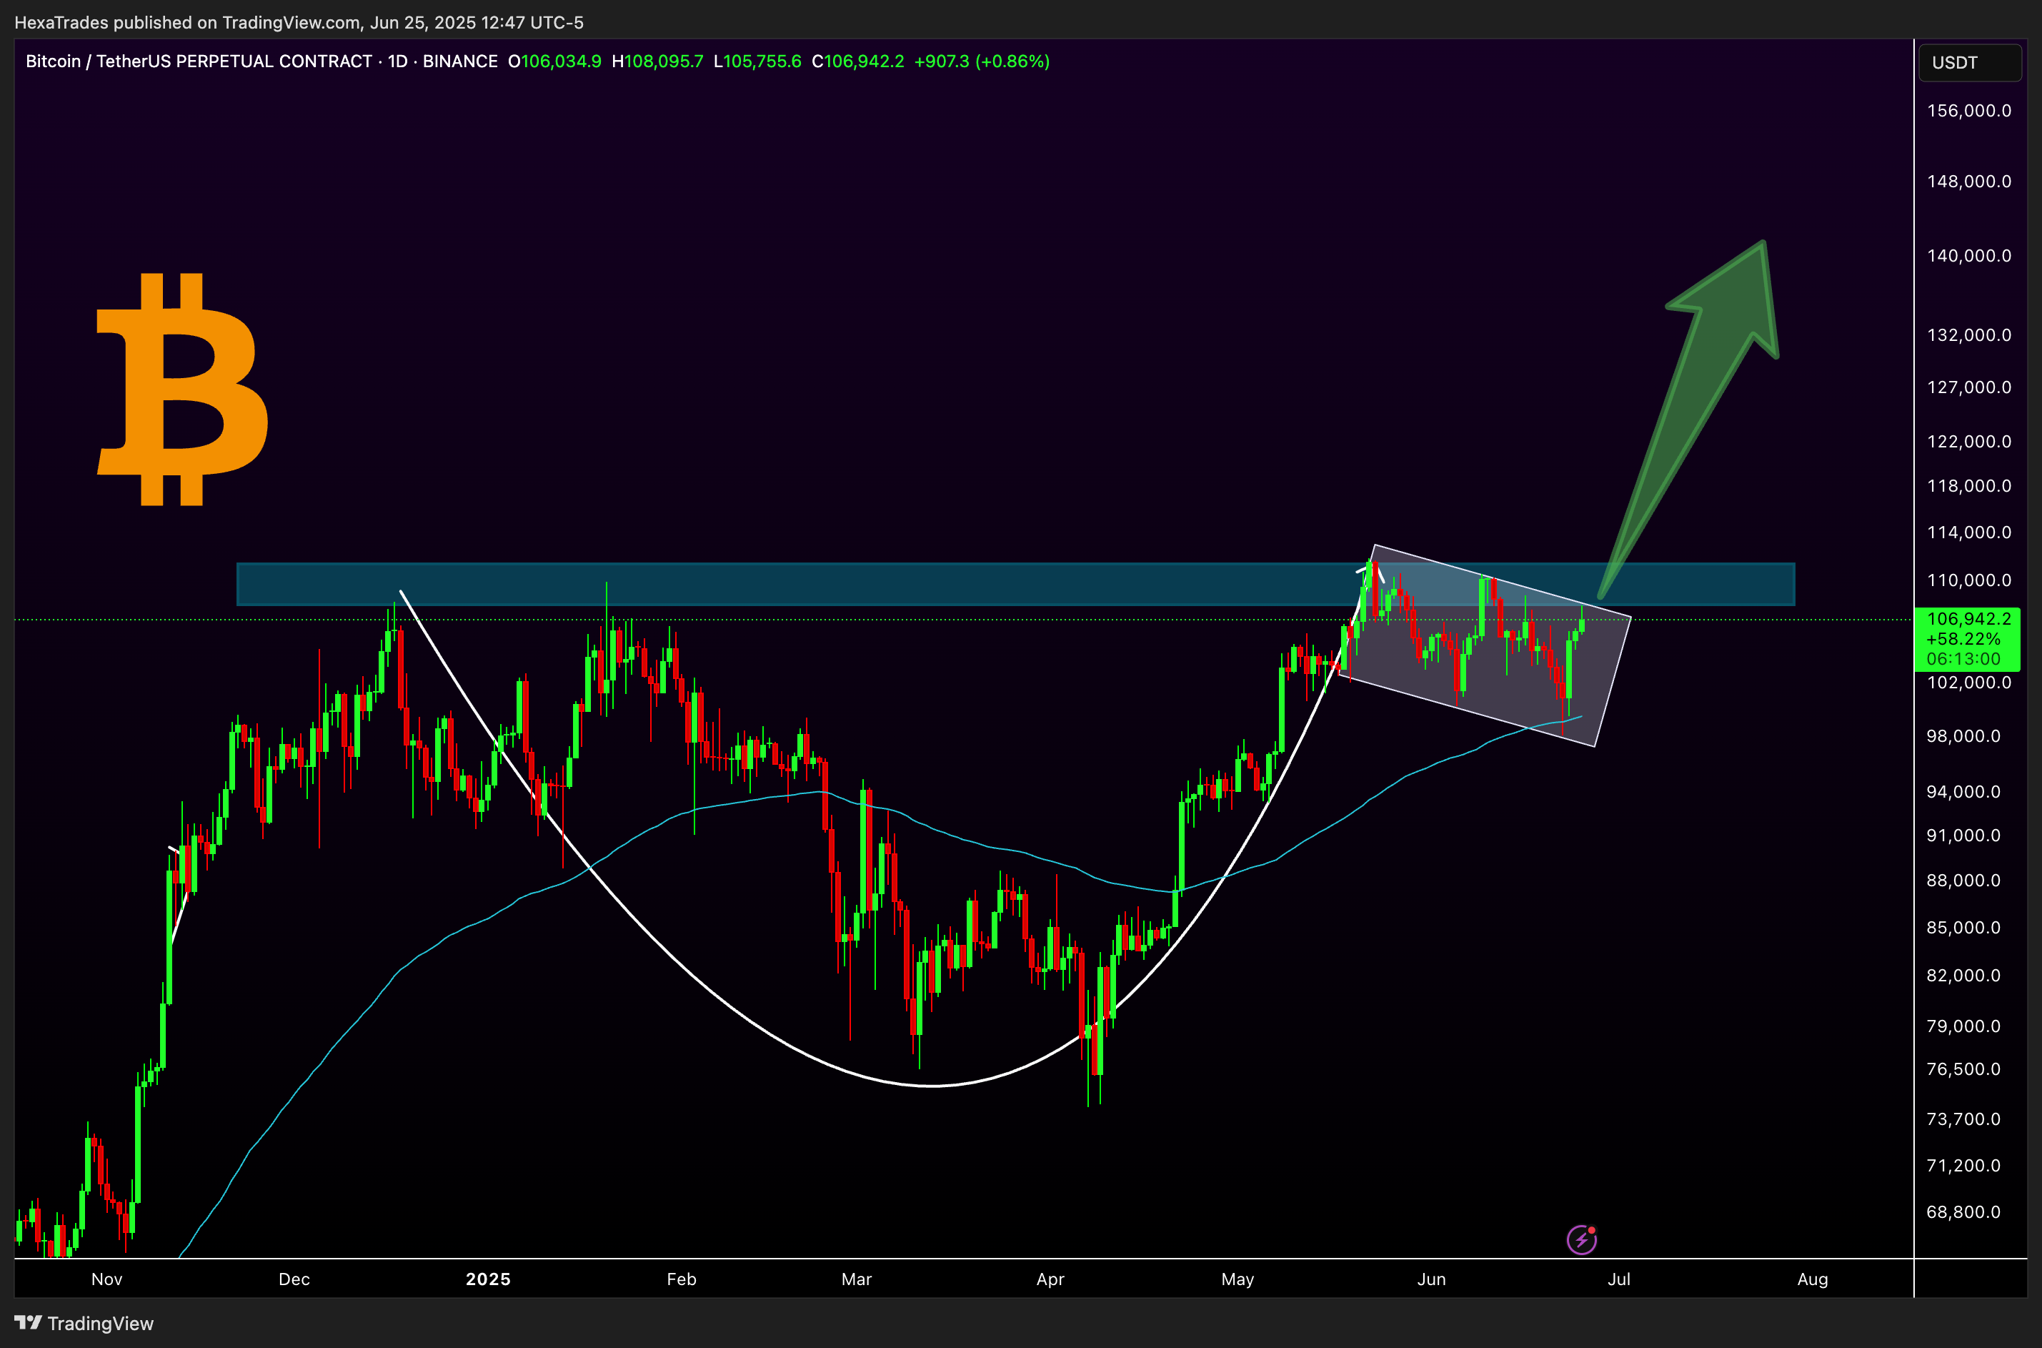Click the high value H108,095.7
The image size is (2042, 1348).
click(657, 61)
